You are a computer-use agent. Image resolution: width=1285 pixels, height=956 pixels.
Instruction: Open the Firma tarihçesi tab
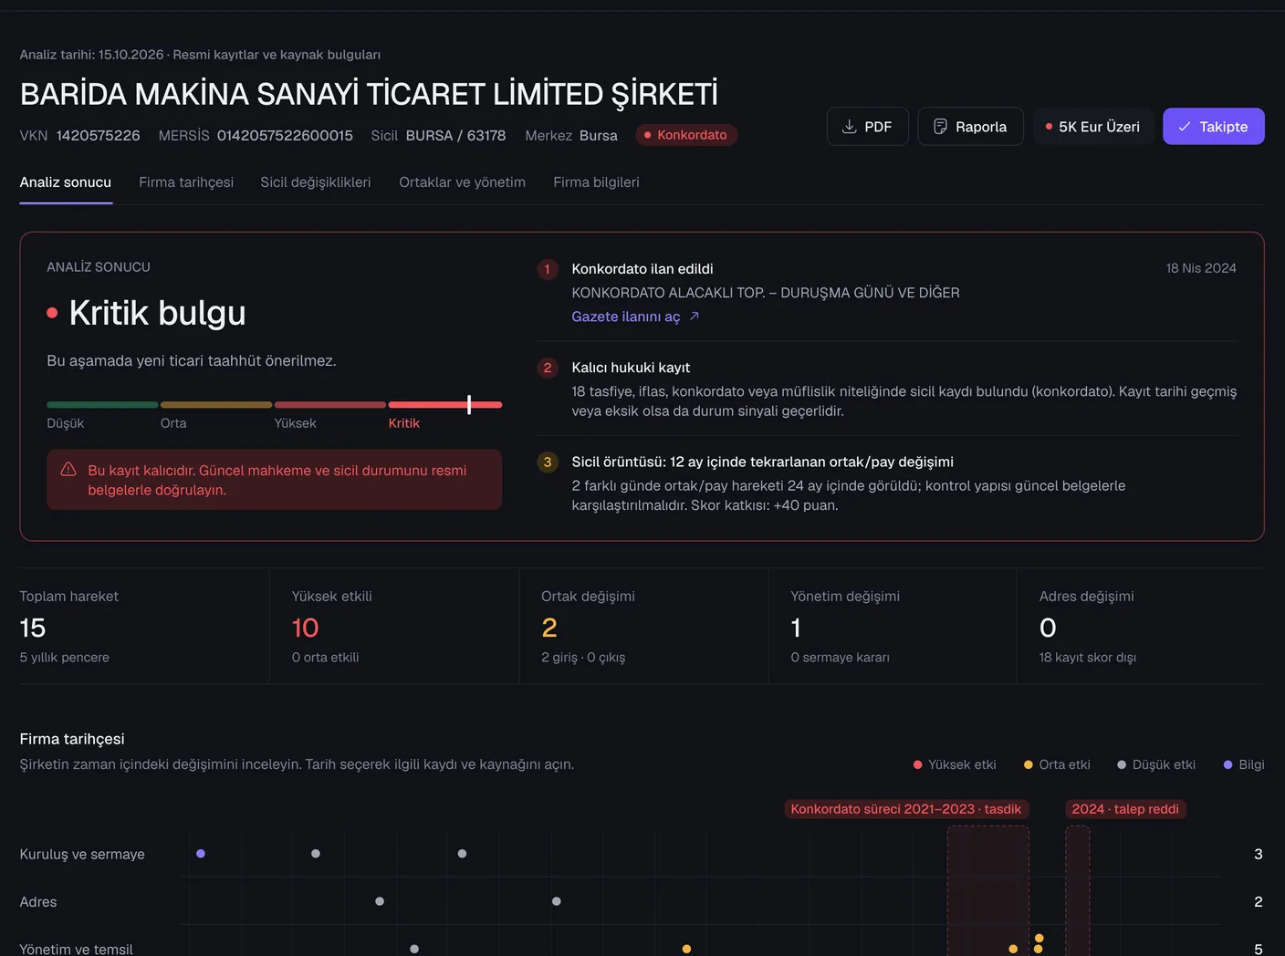(186, 182)
